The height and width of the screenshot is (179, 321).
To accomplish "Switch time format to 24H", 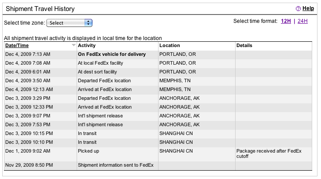I will (303, 21).
